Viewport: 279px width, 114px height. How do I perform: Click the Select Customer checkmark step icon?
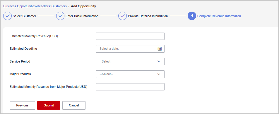8,16
